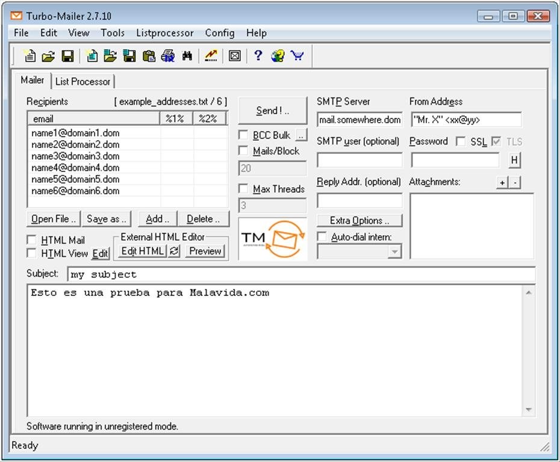
Task: Open the Help menu
Action: 257,33
